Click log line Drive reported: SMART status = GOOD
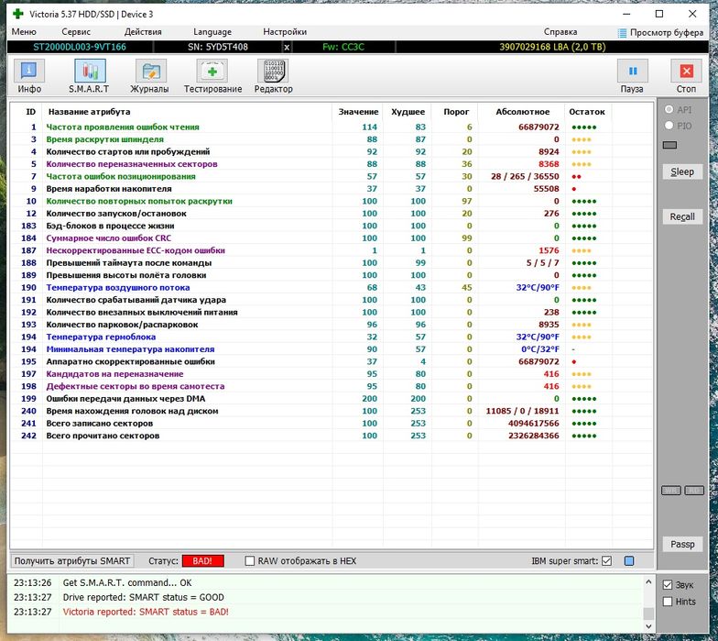 tap(143, 598)
